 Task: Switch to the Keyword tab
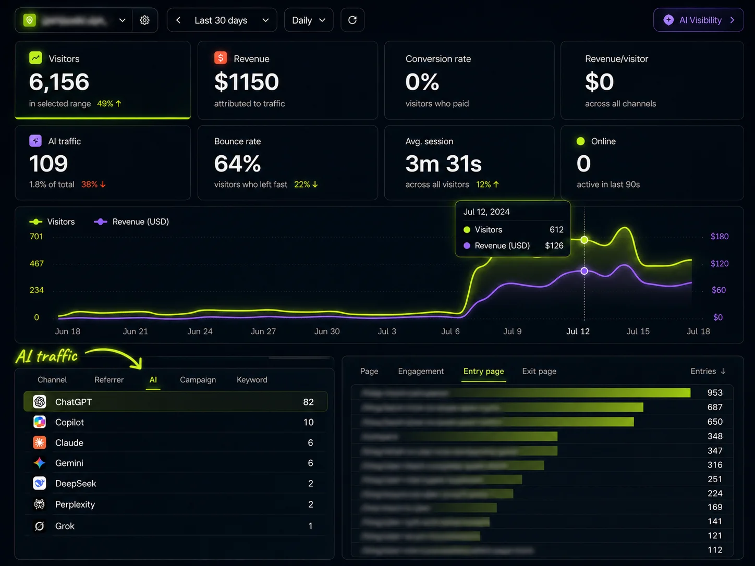pos(252,379)
